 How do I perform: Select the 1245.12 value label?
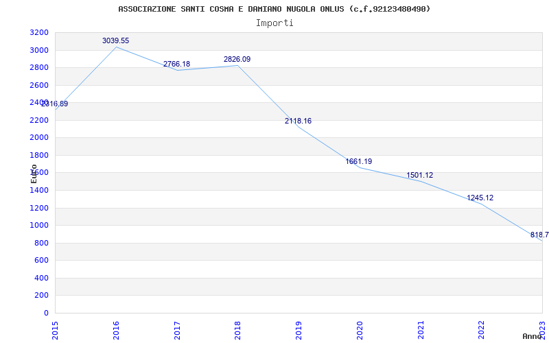pyautogui.click(x=480, y=198)
